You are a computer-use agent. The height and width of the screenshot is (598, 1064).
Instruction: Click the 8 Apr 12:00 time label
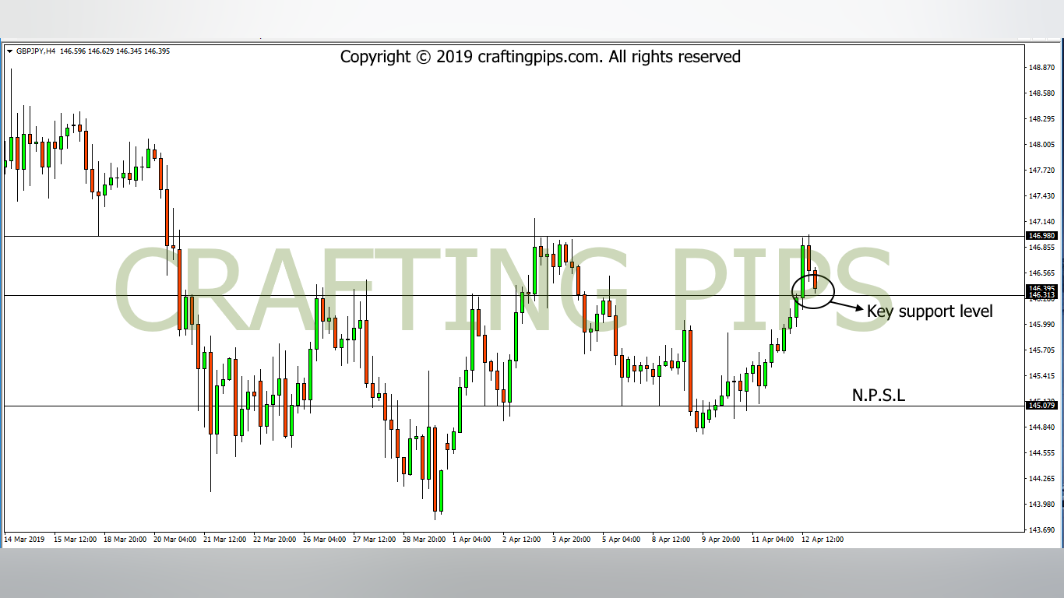(671, 540)
